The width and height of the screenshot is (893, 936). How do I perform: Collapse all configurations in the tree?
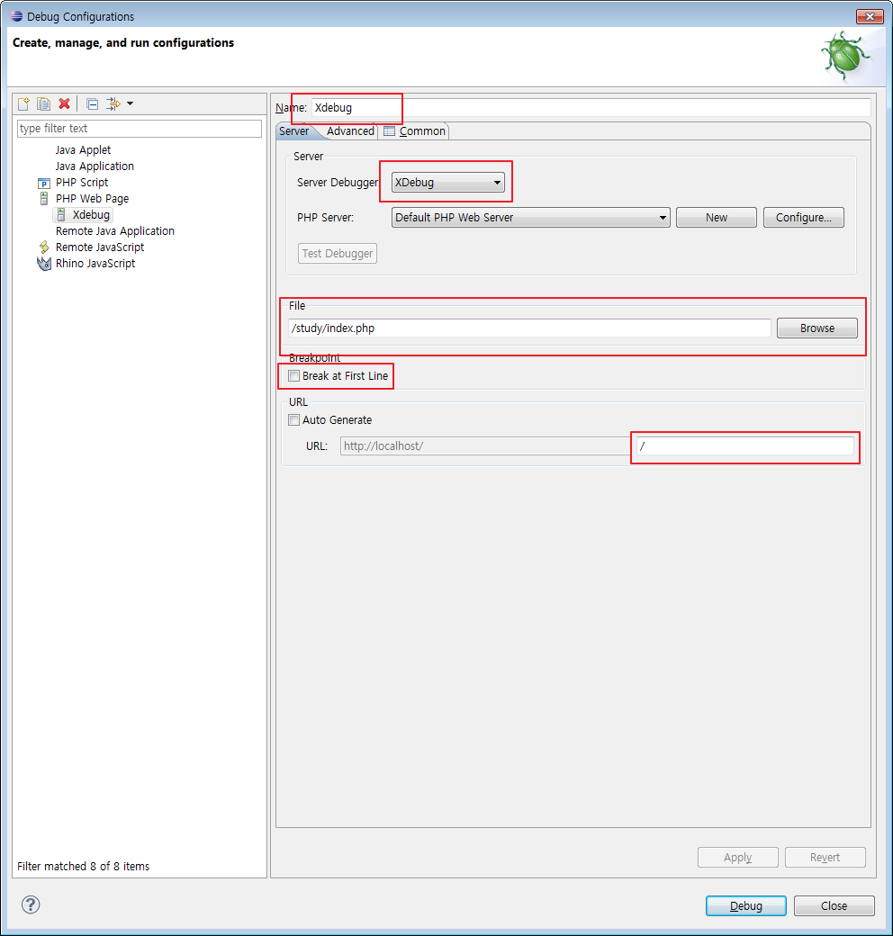point(92,104)
